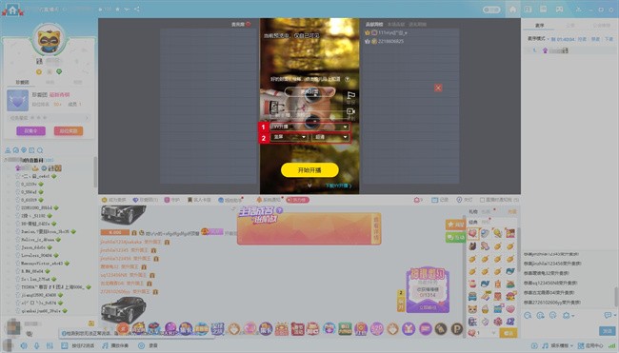
Task: Toggle the 直播间通知 checkbox
Action: click(x=482, y=200)
